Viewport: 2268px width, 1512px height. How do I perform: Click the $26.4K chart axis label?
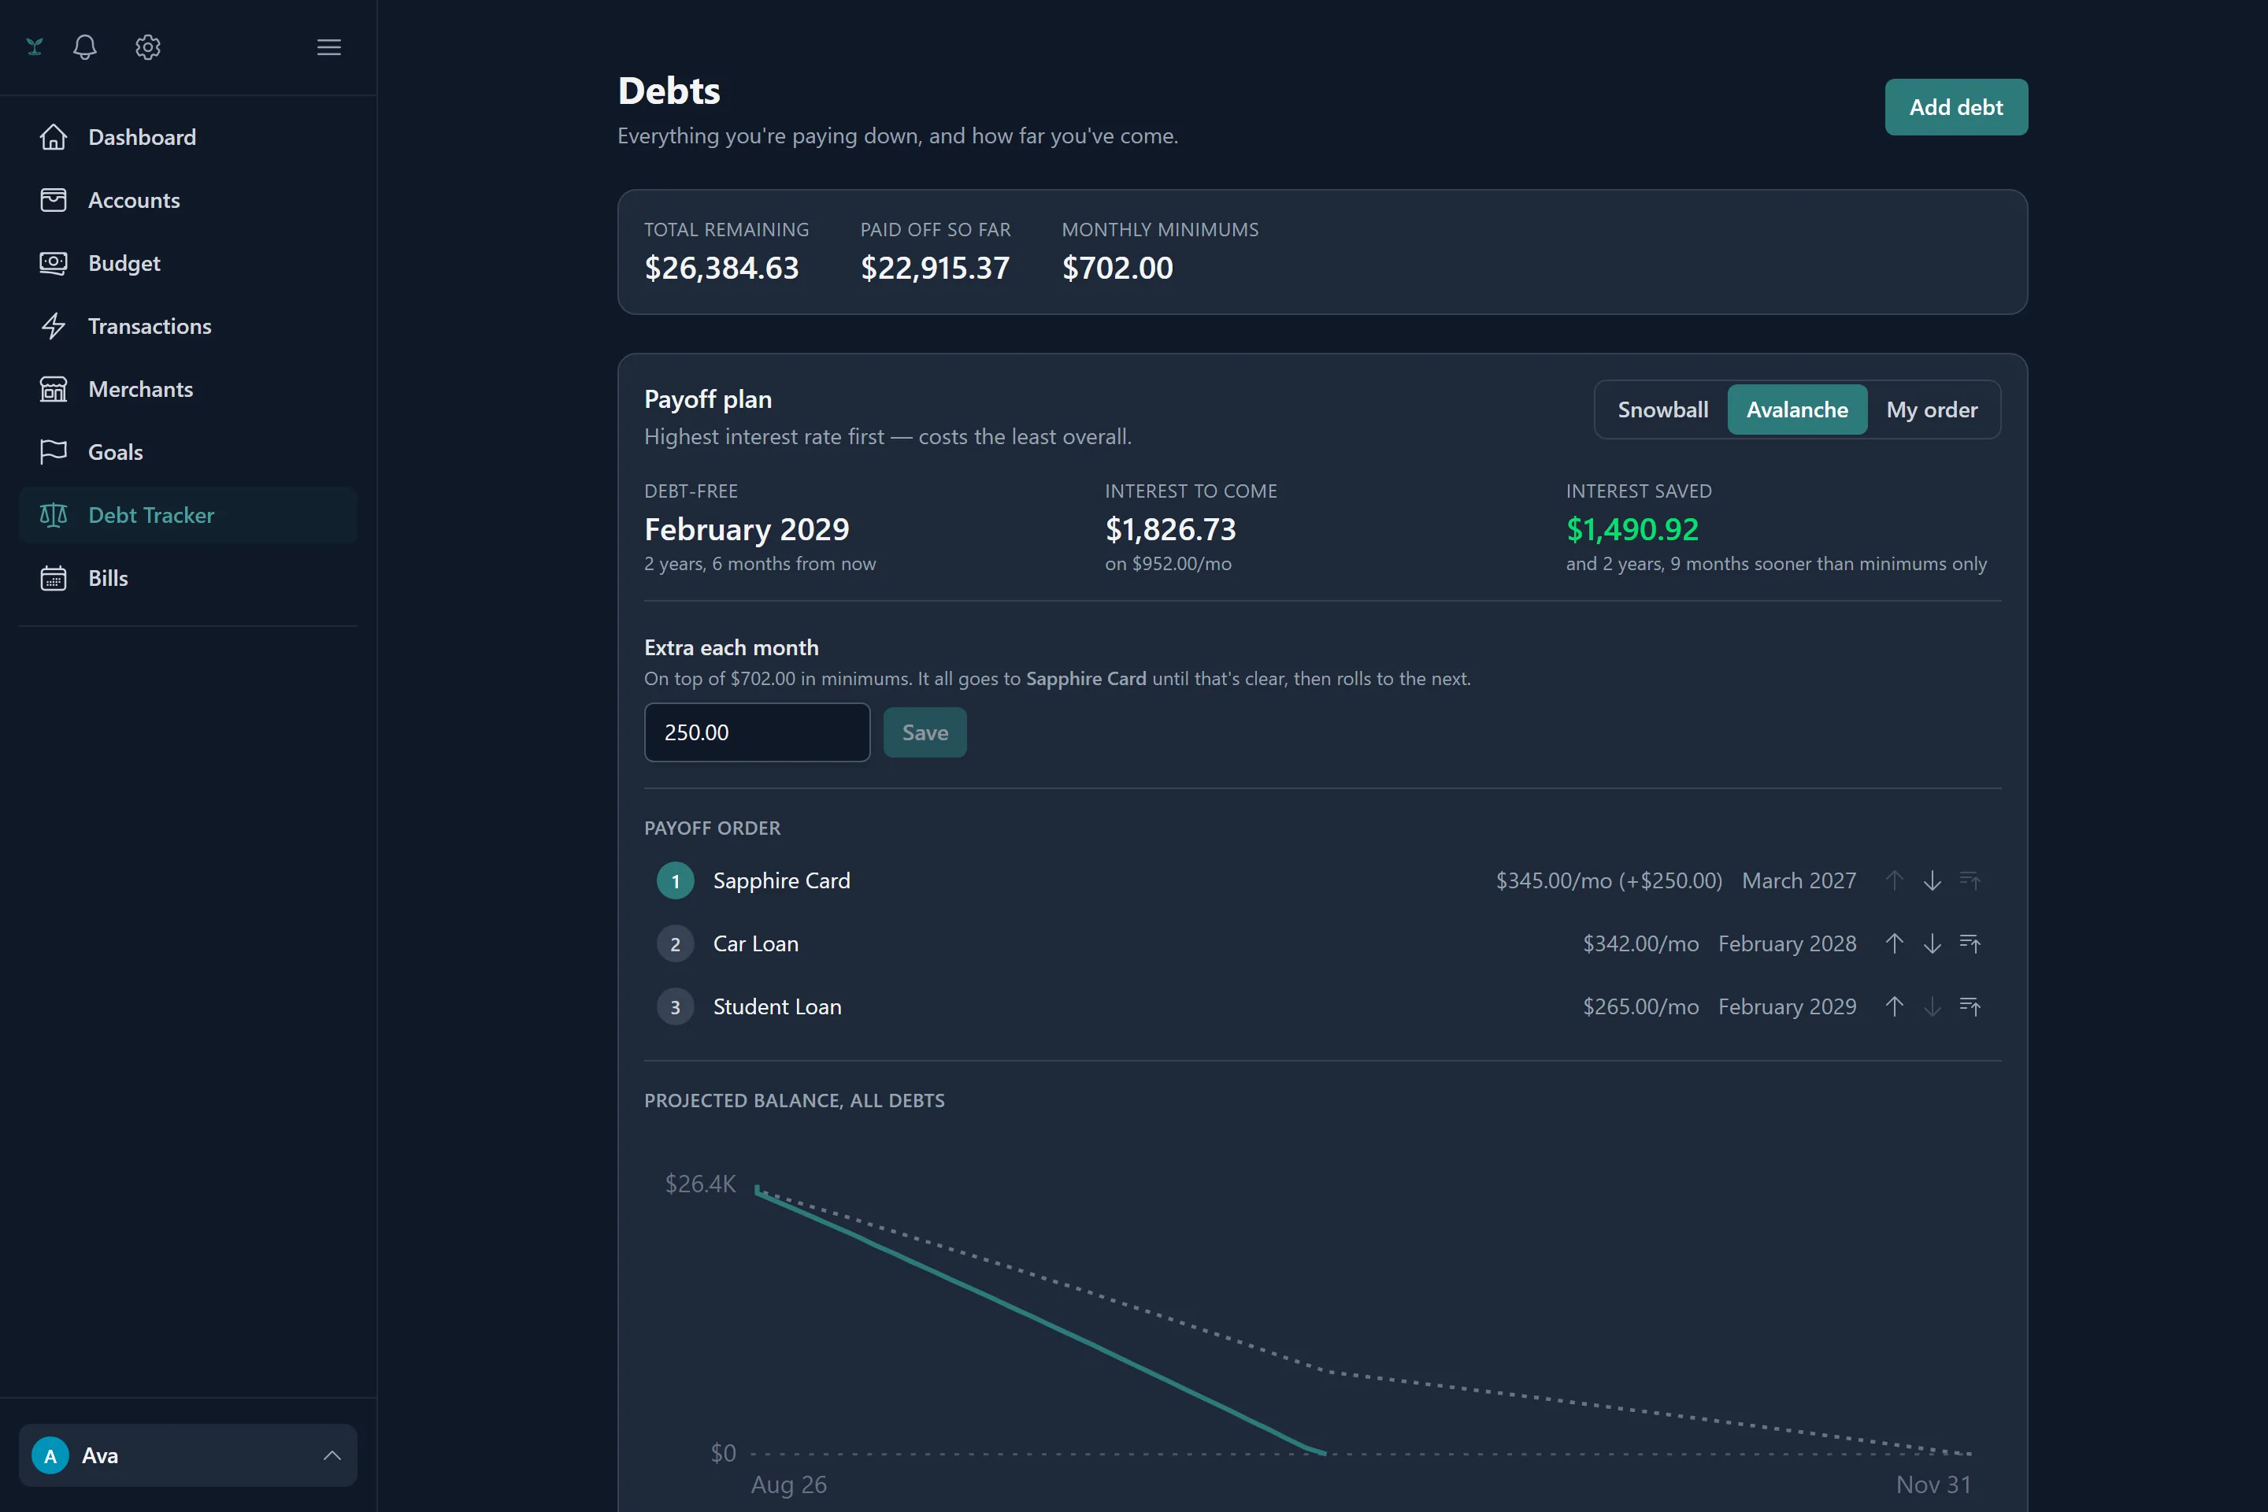click(x=700, y=1183)
